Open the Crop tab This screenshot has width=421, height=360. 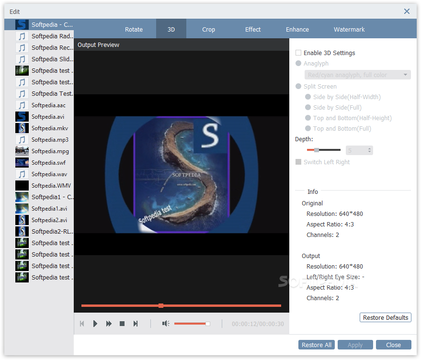click(209, 30)
